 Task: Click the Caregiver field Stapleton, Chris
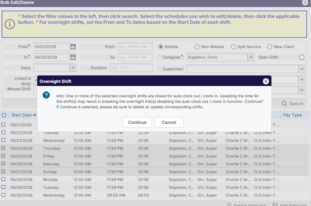(217, 57)
